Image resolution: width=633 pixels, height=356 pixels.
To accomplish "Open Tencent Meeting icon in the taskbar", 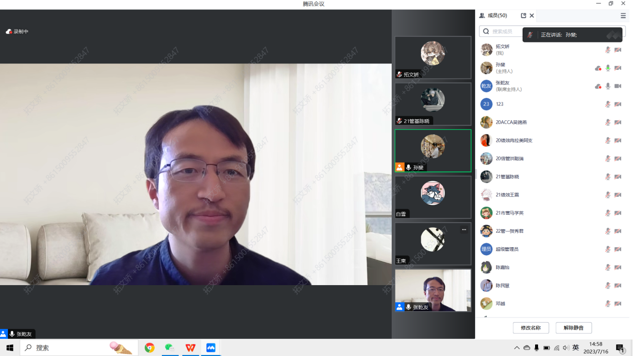I will point(211,348).
